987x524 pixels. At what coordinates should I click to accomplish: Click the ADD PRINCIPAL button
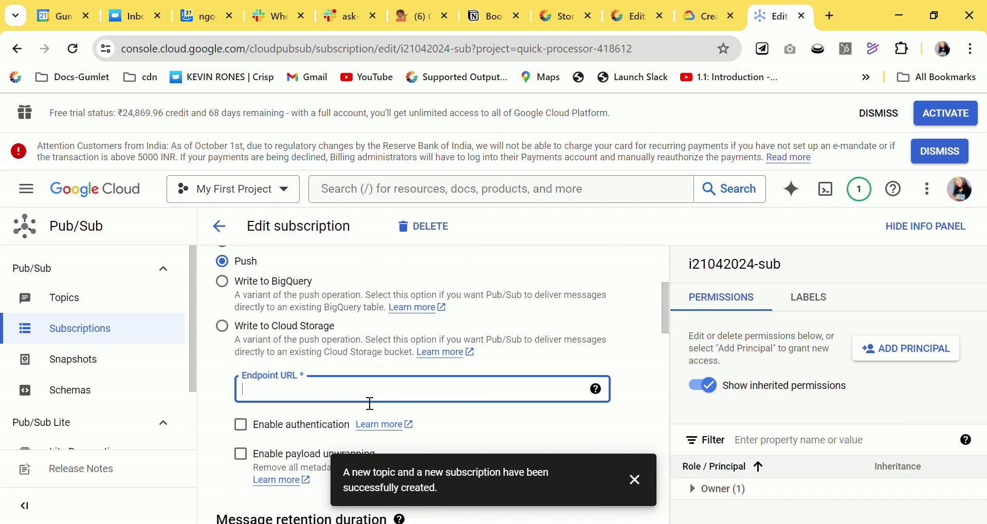click(906, 348)
